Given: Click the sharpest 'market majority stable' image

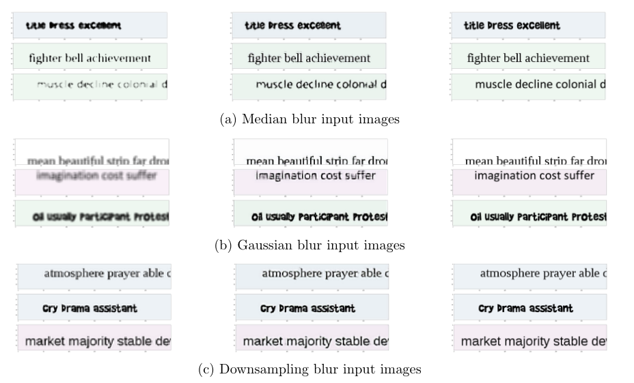Looking at the screenshot, I should [530, 338].
